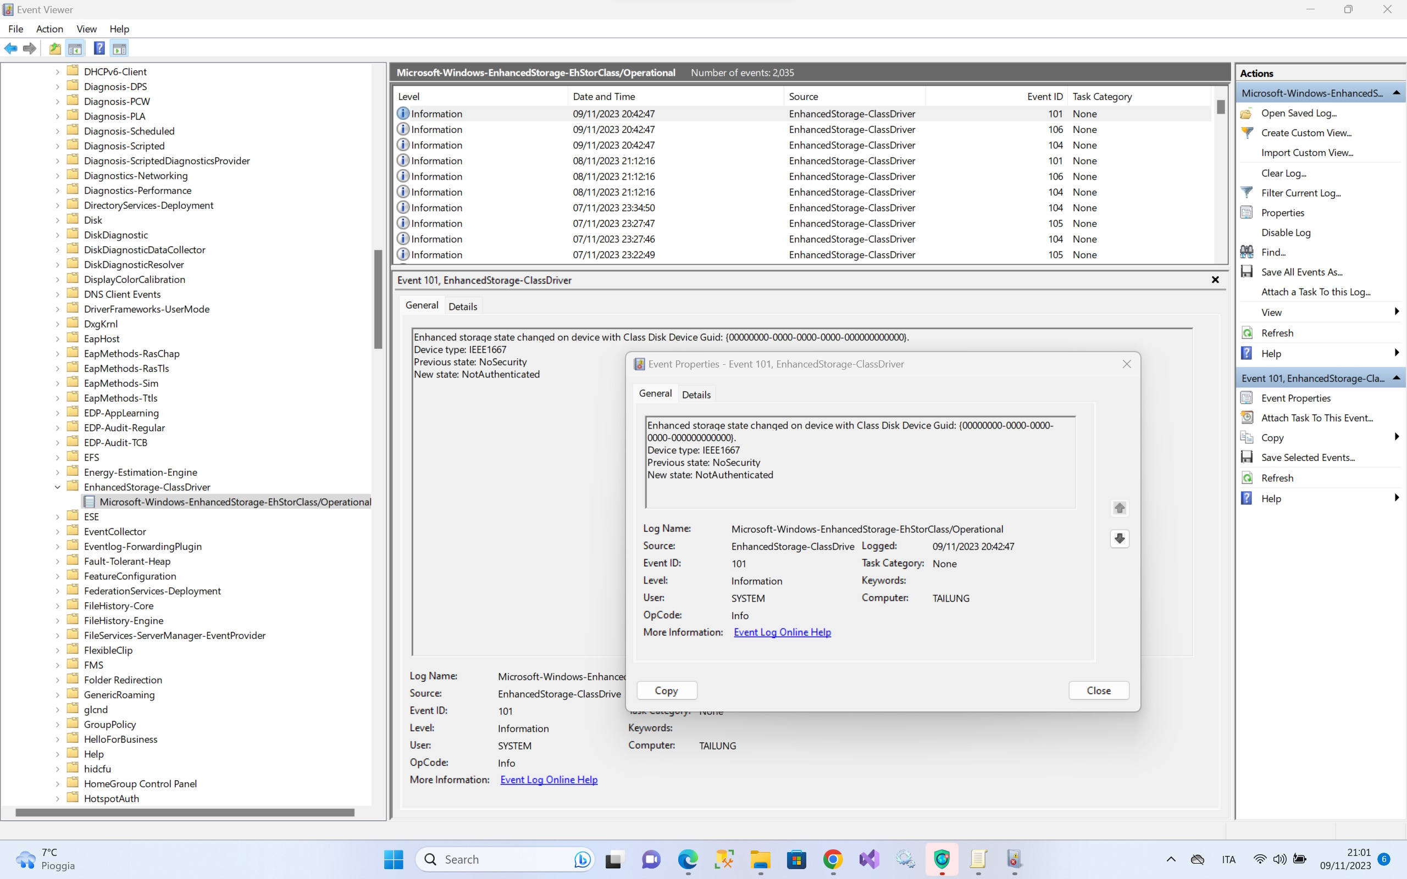Click the Show/Hide Action Pane toolbar icon

click(x=119, y=48)
